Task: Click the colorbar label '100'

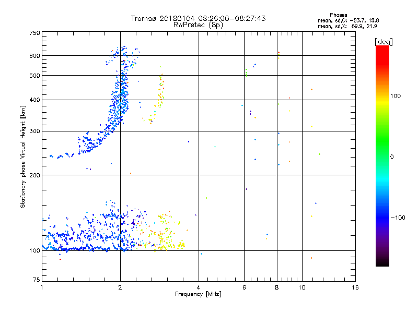Action: coord(396,96)
